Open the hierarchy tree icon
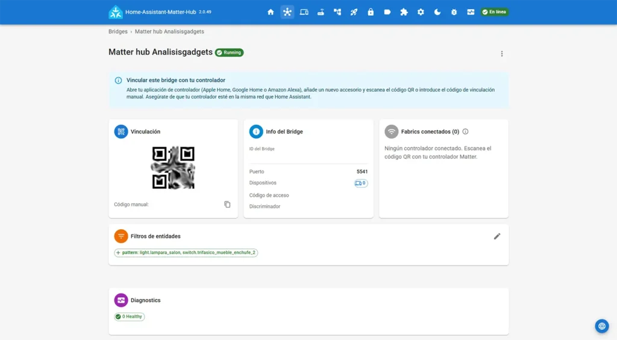 pyautogui.click(x=337, y=12)
